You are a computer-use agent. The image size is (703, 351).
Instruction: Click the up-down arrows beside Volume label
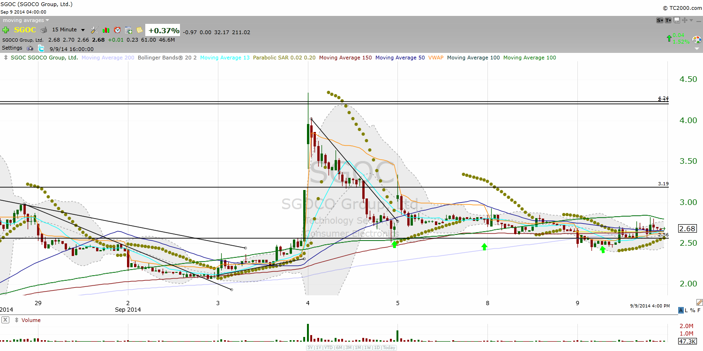17,320
